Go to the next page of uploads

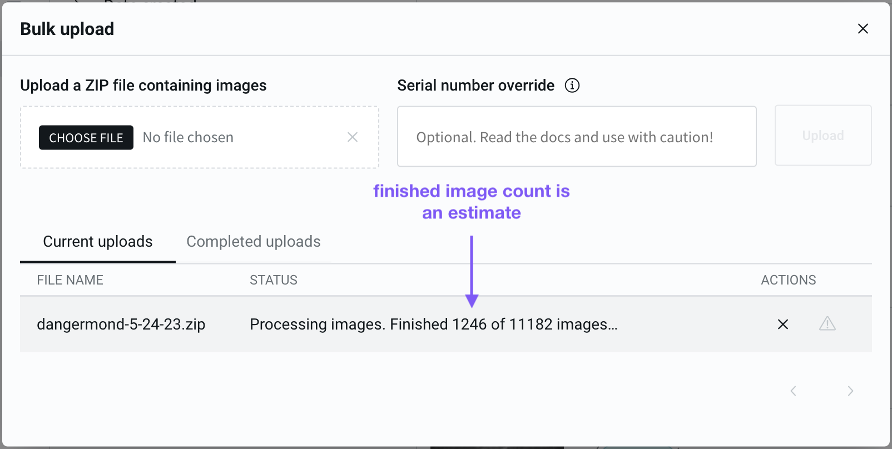pyautogui.click(x=850, y=391)
